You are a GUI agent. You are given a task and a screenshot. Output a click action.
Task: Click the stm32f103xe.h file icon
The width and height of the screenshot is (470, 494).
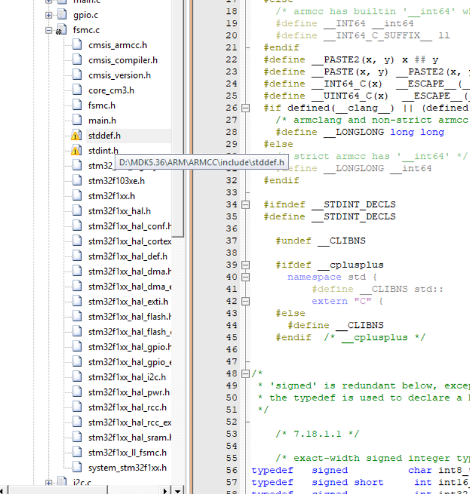point(77,181)
